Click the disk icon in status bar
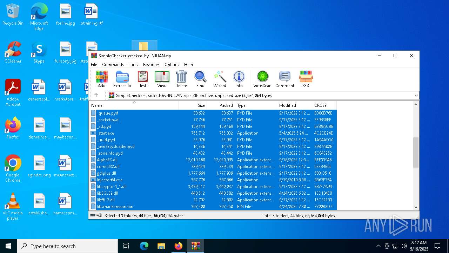The image size is (449, 253). [x=93, y=215]
